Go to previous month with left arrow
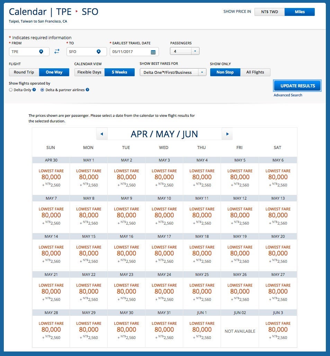330x356 pixels. 102,134
